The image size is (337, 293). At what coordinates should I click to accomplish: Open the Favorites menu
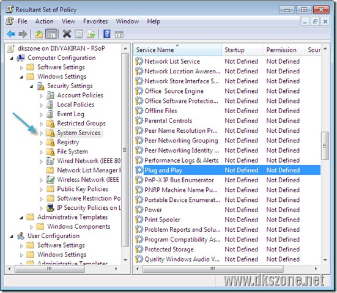point(95,21)
